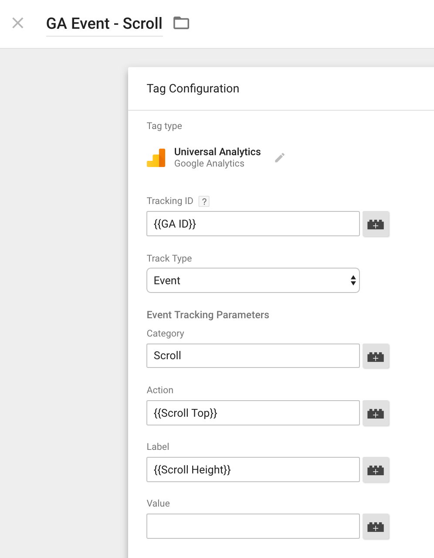The image size is (434, 558).
Task: Click the Tag Configuration panel header
Action: tap(193, 88)
